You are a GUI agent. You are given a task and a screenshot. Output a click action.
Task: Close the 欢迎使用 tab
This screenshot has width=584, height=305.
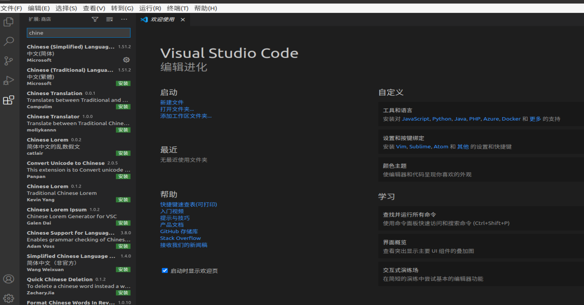click(183, 20)
